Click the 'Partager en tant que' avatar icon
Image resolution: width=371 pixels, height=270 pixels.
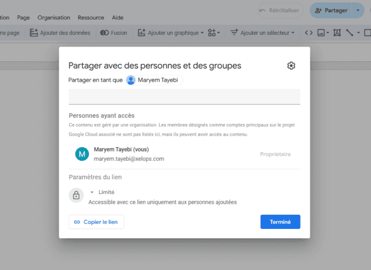pyautogui.click(x=131, y=80)
